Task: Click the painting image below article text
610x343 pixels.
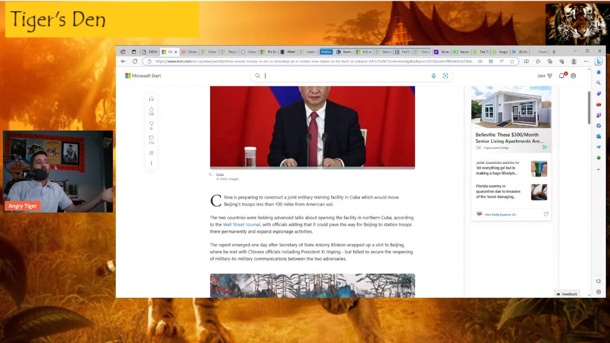Action: pyautogui.click(x=312, y=285)
